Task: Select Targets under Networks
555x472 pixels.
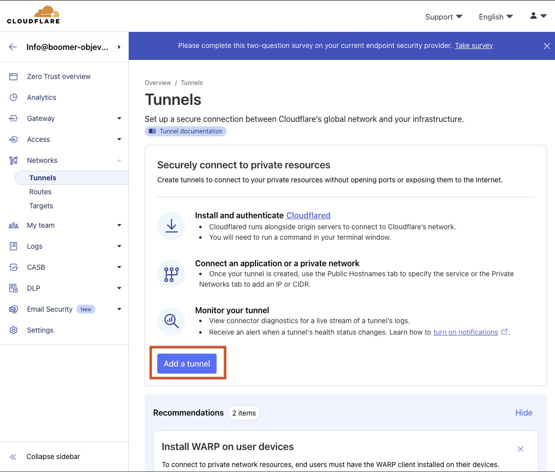Action: [41, 206]
